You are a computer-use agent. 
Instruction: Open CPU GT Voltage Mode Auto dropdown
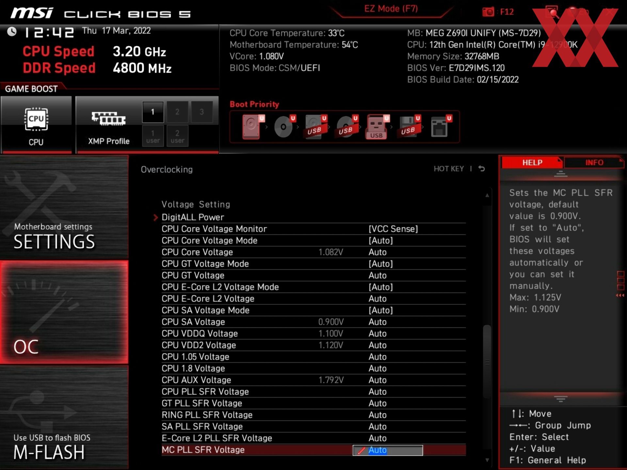tap(381, 264)
